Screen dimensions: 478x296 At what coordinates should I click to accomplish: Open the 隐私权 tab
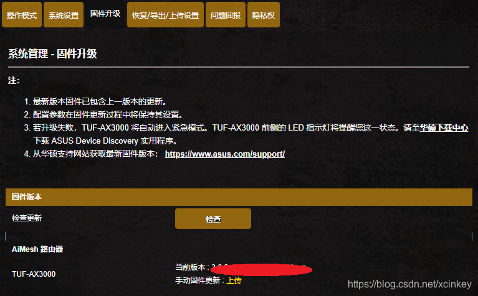[x=264, y=14]
